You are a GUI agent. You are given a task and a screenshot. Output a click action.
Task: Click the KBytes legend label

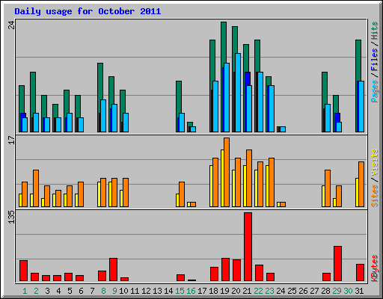[374, 268]
